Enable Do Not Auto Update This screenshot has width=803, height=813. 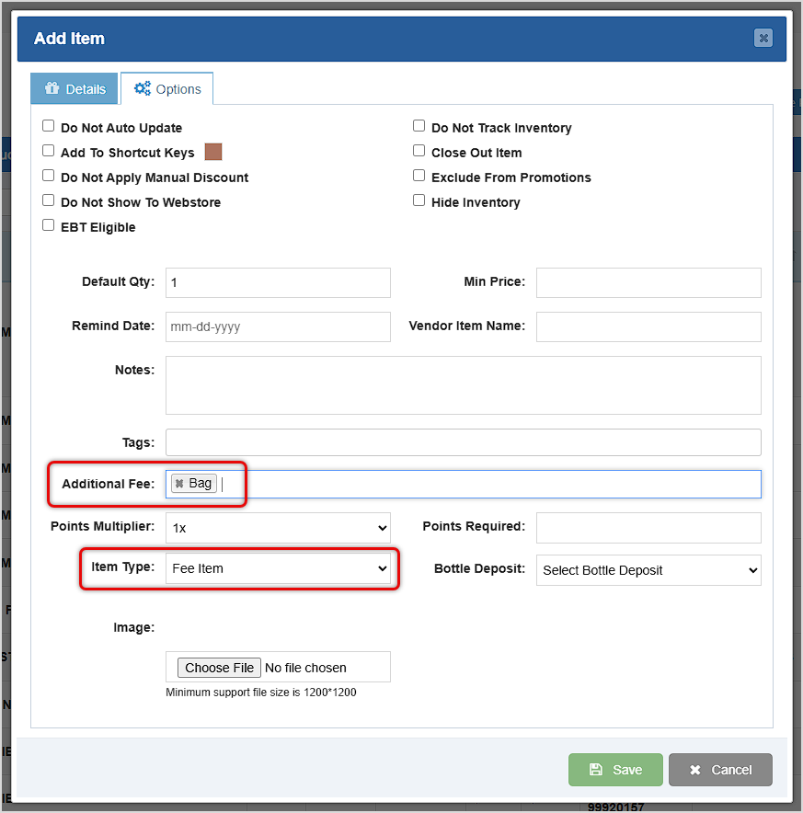tap(48, 126)
